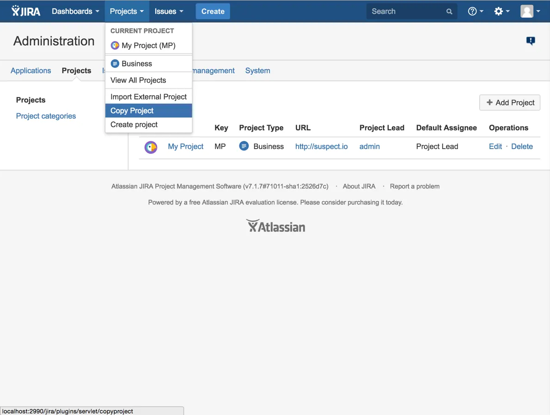Click the search magnifier icon
Screen dimensions: 550x415
[x=449, y=12]
